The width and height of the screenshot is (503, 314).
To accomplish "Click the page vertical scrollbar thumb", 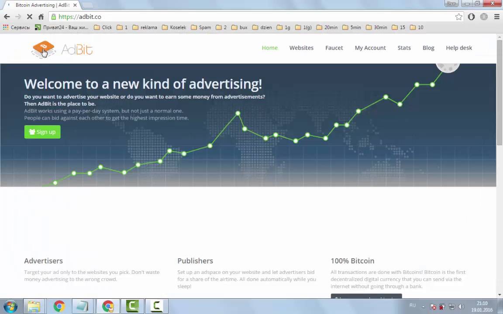I will (x=500, y=92).
